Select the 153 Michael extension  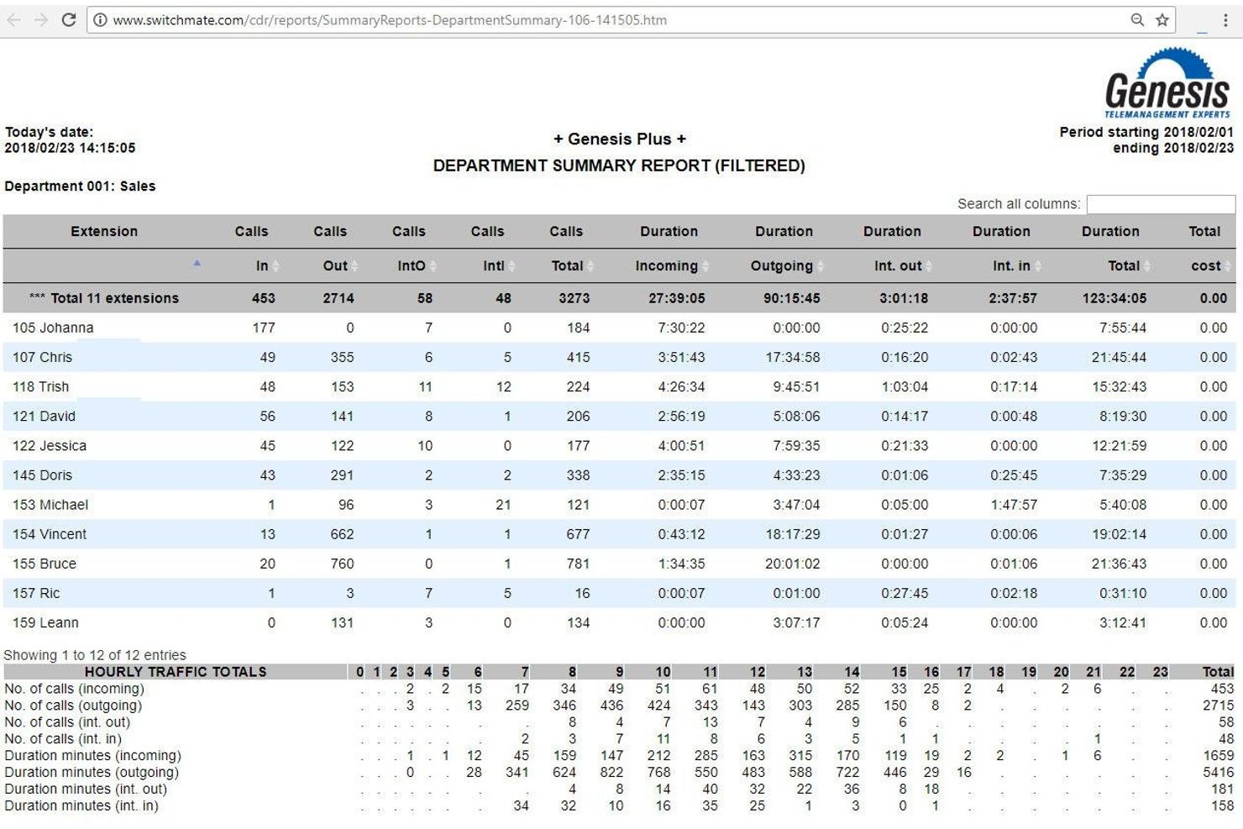pos(50,504)
